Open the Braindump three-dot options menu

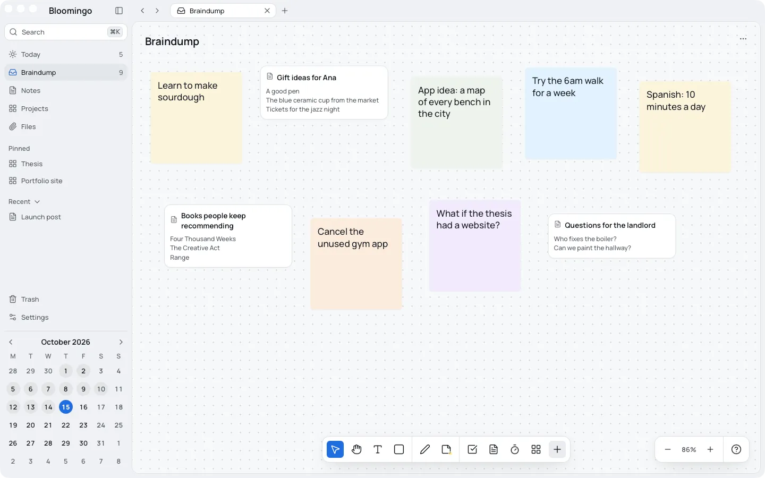tap(743, 39)
